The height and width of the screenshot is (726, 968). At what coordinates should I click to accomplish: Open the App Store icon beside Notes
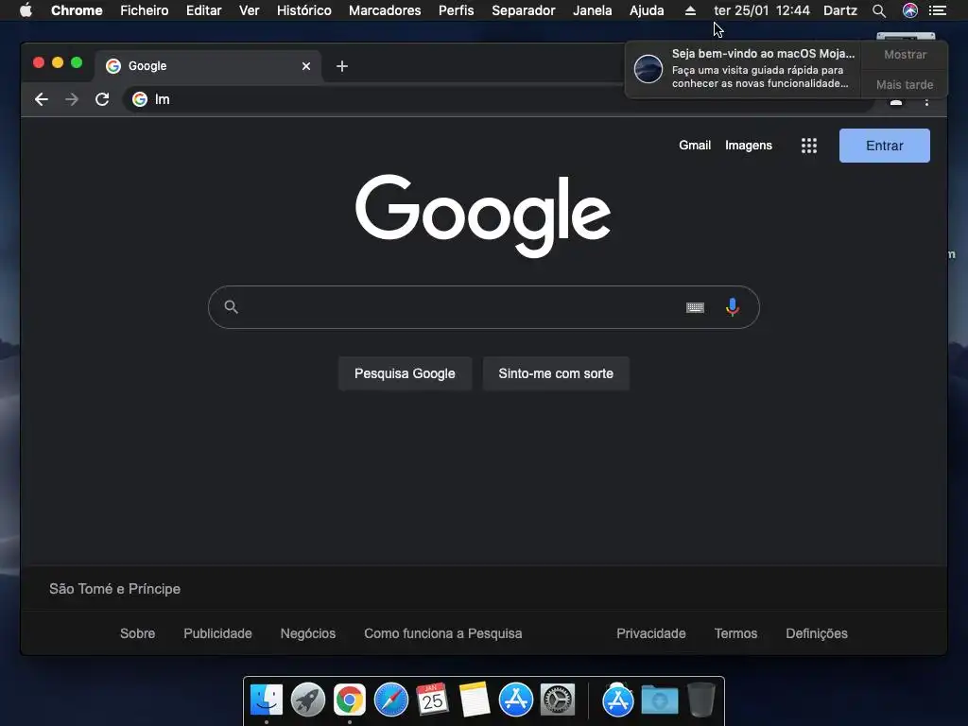pyautogui.click(x=516, y=700)
